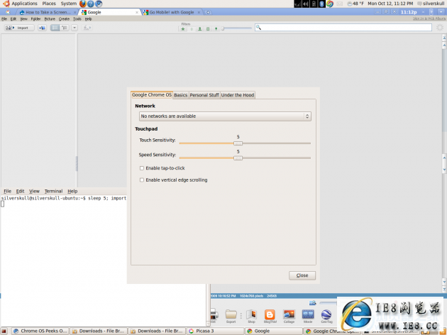Open a new browser tab with plus button
This screenshot has width=447, height=335.
tap(208, 12)
